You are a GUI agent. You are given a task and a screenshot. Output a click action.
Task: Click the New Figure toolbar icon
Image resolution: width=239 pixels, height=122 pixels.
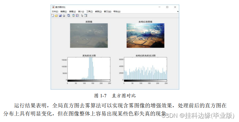click(x=53, y=16)
